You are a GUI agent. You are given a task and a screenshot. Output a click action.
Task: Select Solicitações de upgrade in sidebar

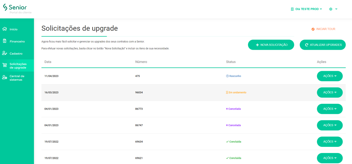(17, 65)
